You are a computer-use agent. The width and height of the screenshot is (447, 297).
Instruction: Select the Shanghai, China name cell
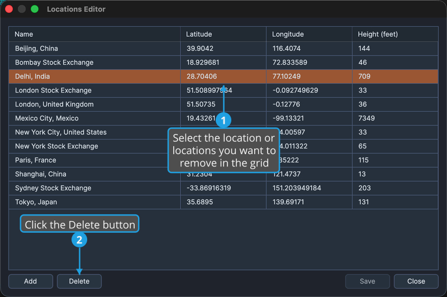94,174
